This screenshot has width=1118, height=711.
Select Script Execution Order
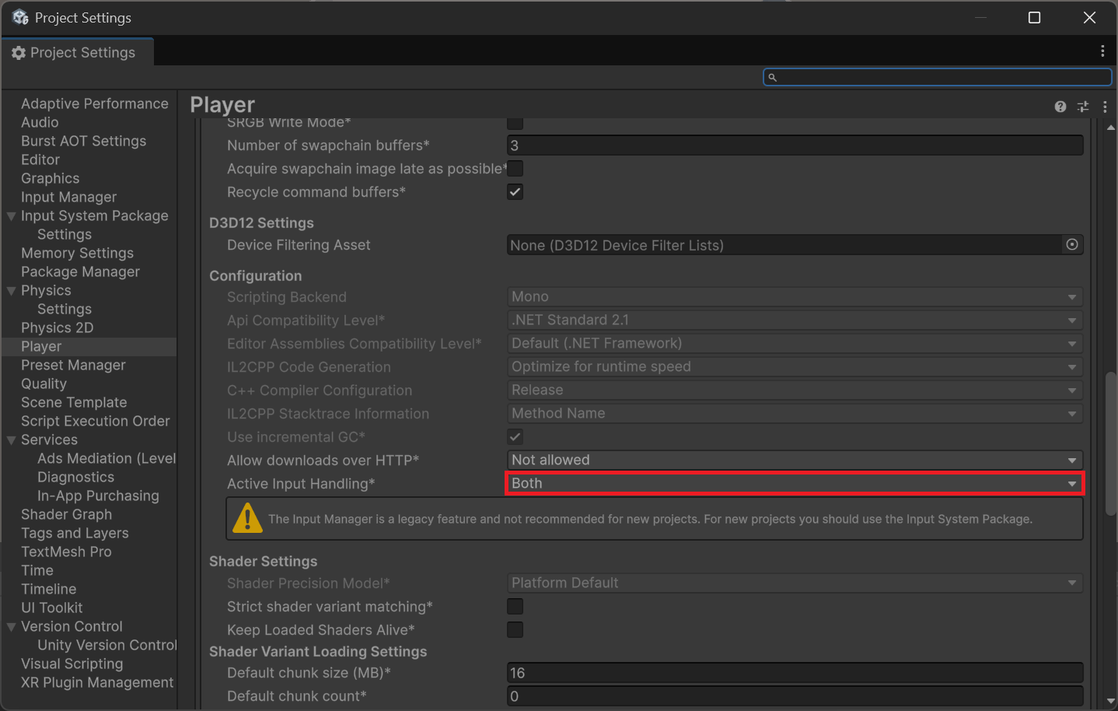click(95, 421)
